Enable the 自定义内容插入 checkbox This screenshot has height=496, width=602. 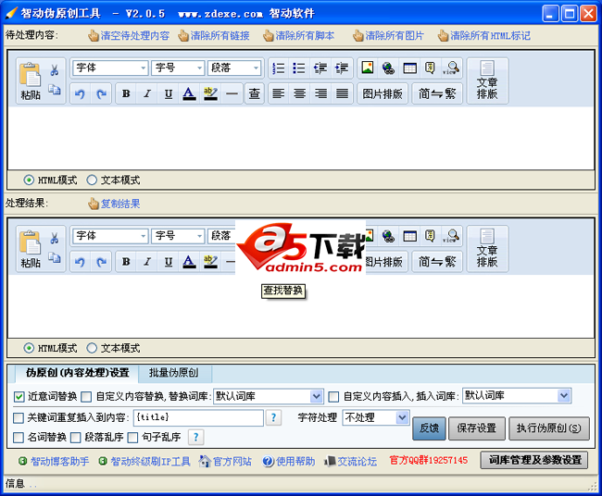(333, 397)
